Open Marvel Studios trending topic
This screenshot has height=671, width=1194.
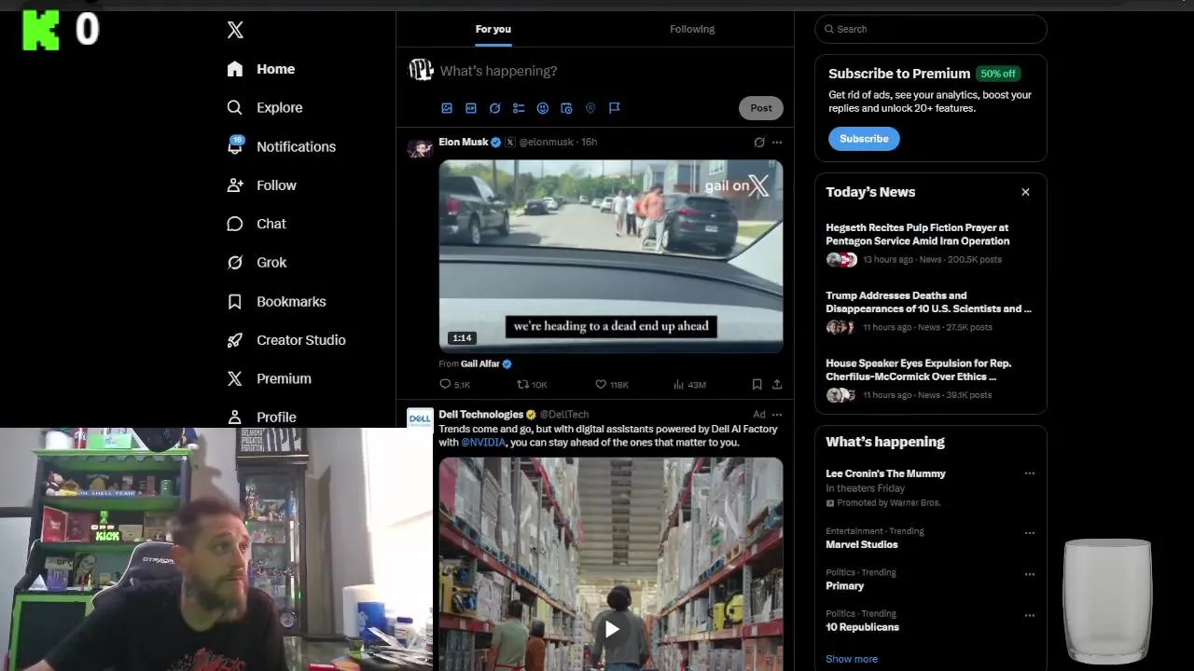[862, 544]
